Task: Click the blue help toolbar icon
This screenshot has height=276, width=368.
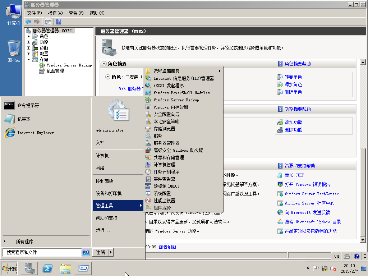Action: coord(59,22)
